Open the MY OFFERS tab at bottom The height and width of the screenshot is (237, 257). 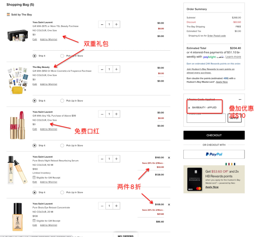(x=126, y=236)
